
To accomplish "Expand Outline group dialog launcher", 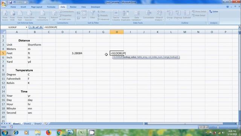I will (x=206, y=23).
